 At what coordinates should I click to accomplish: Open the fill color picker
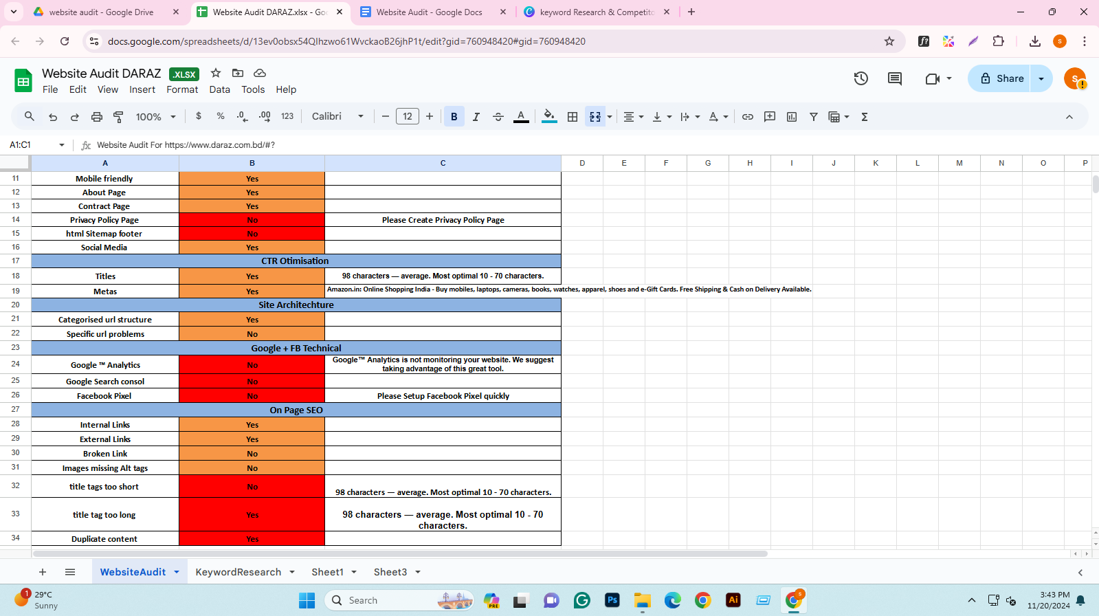[x=548, y=117]
